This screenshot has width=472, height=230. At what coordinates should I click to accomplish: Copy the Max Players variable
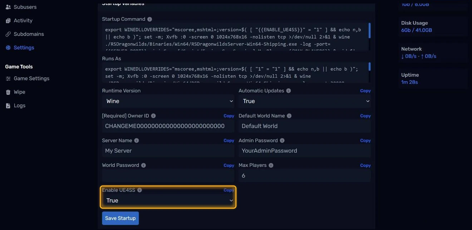click(365, 165)
